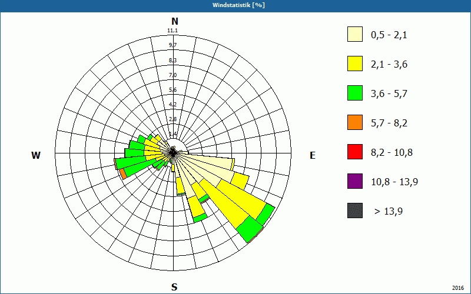Image resolution: width=471 pixels, height=294 pixels.
Task: Click the legend text '5,7 - 8,2'
Action: click(x=389, y=123)
